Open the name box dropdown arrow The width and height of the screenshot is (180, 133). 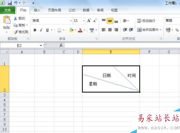click(41, 46)
